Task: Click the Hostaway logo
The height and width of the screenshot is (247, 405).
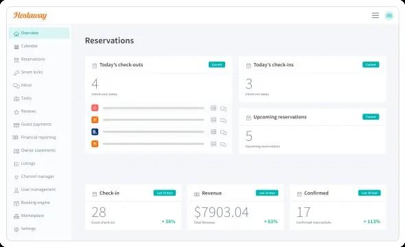Action: click(x=30, y=16)
